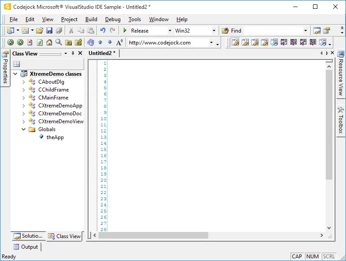Click the Paste clipboard icon
Viewport: 346px width, 261px height.
(x=91, y=30)
